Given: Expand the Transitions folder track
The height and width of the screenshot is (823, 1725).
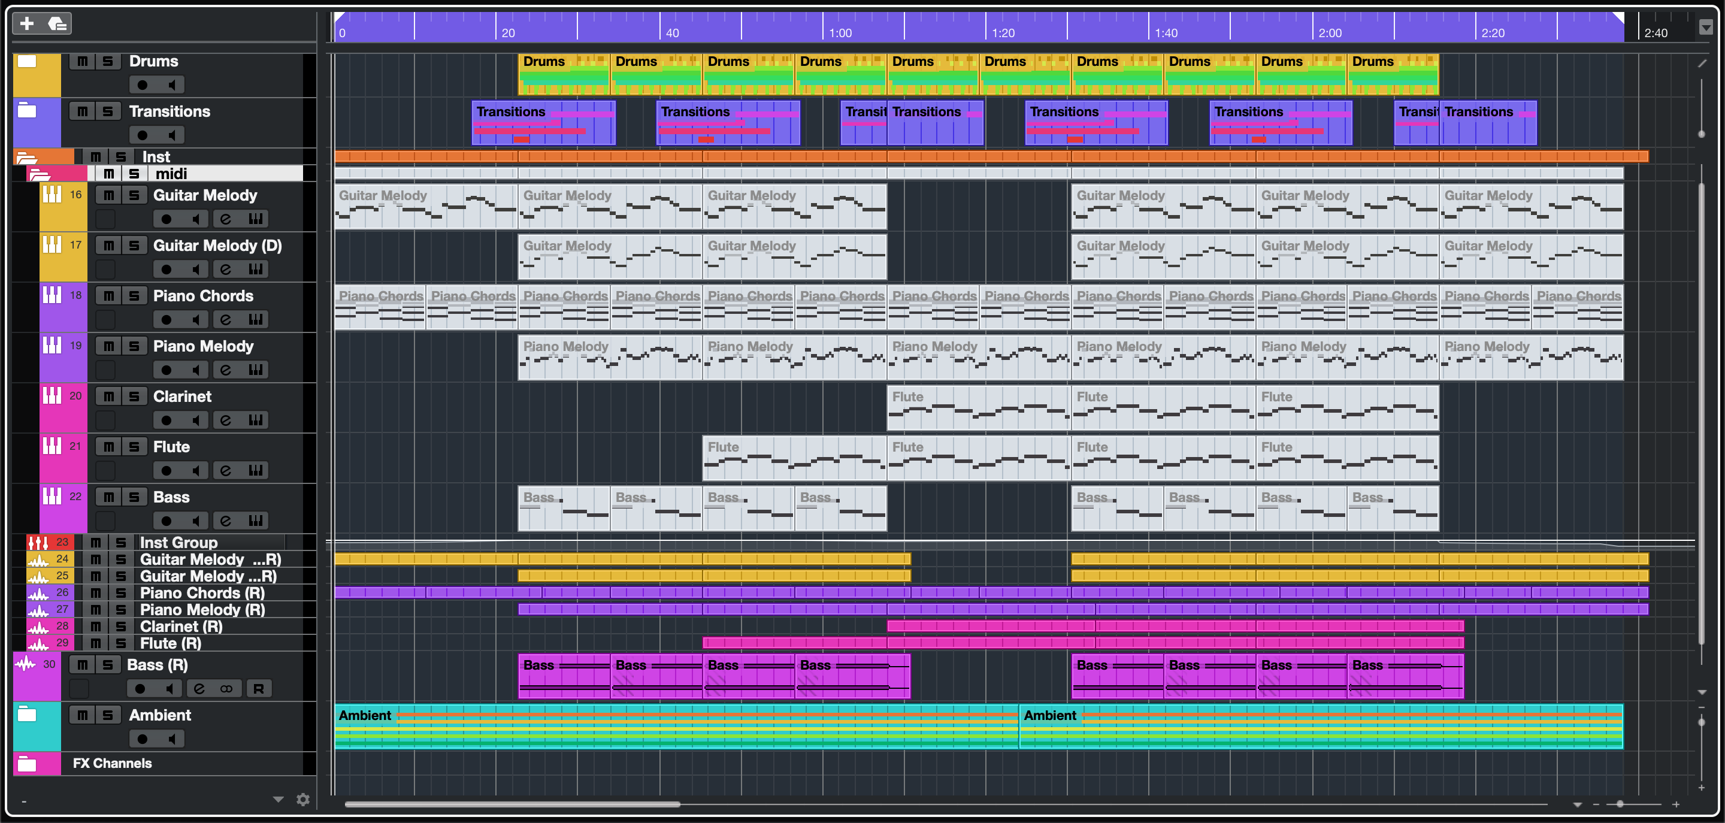Looking at the screenshot, I should point(27,110).
